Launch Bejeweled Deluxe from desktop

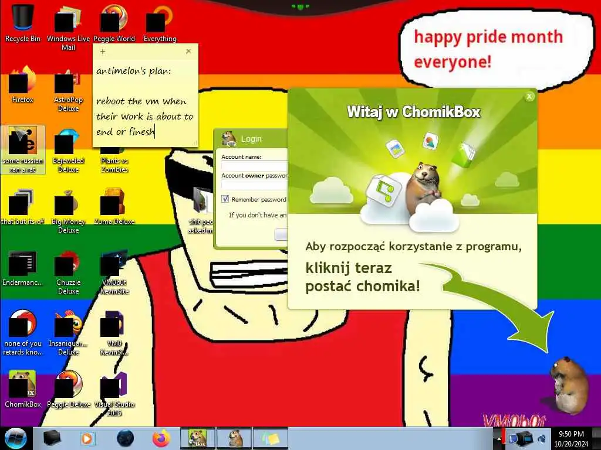68,149
